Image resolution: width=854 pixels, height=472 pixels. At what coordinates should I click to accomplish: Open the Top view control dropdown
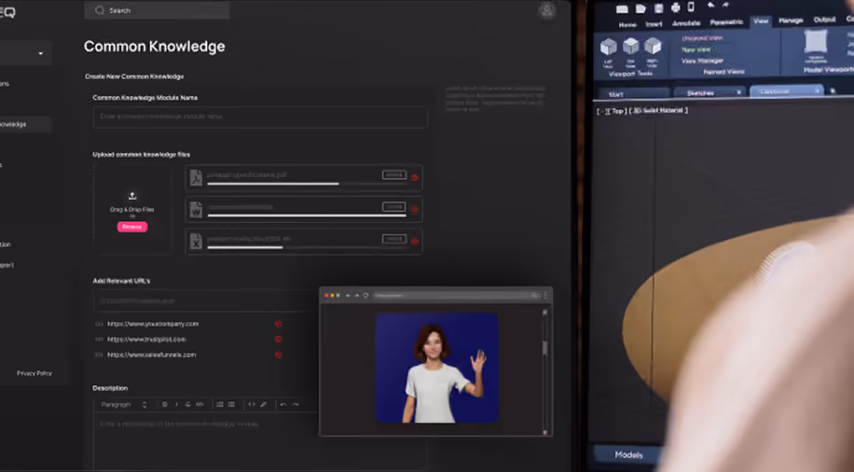coord(616,111)
